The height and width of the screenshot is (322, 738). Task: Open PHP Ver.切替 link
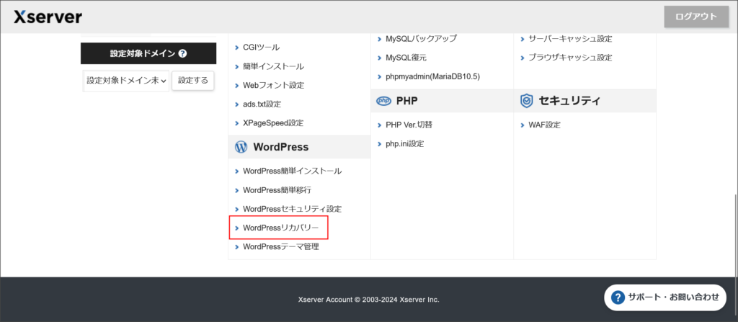[409, 125]
